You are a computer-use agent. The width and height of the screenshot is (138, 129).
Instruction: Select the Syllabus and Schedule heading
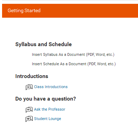[x=43, y=44]
